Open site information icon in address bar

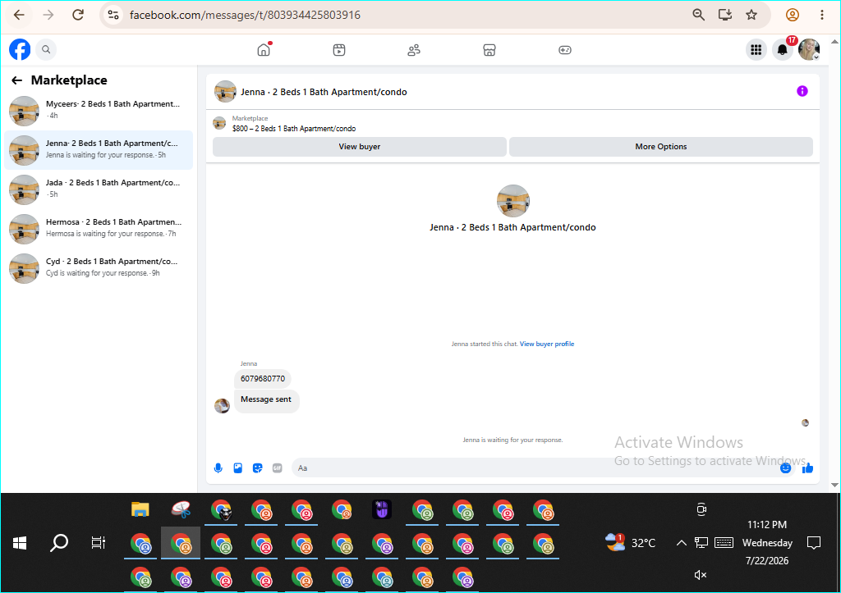click(113, 15)
